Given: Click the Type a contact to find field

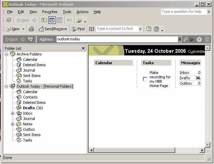Looking at the screenshot, I should [x=117, y=29].
